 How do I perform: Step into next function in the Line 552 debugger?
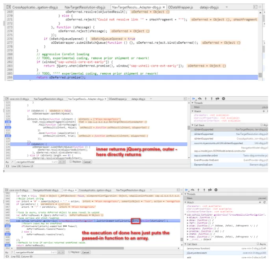pyautogui.click(x=198, y=190)
